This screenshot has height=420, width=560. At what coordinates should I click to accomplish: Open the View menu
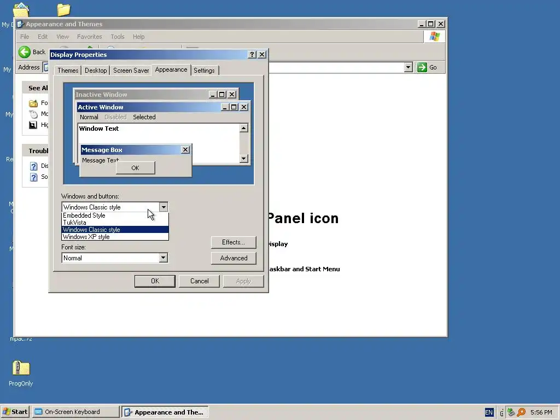(62, 37)
